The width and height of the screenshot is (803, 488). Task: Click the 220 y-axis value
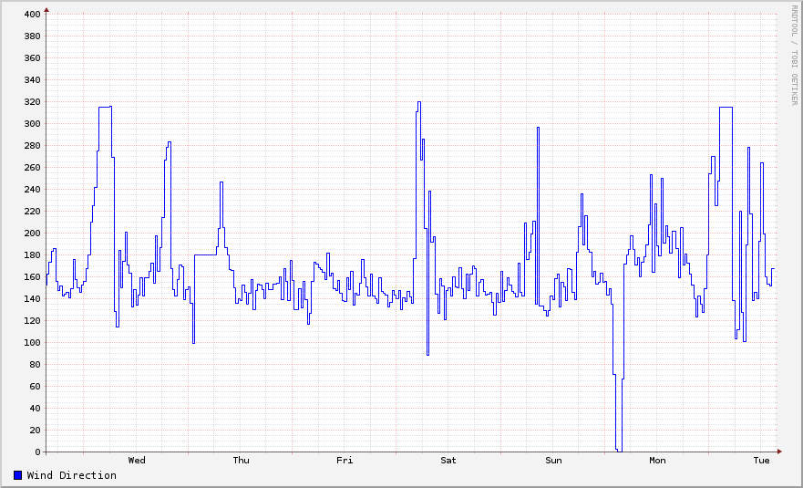click(32, 212)
